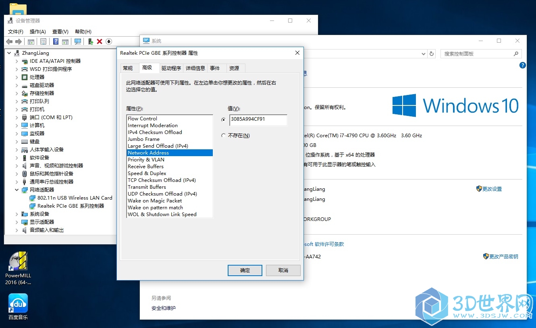Switch to 详细信息 tab

click(195, 68)
